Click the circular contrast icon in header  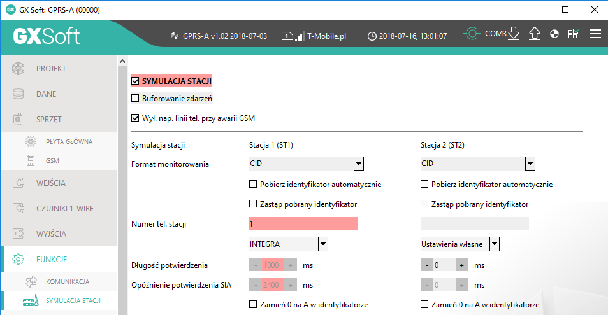pos(554,34)
